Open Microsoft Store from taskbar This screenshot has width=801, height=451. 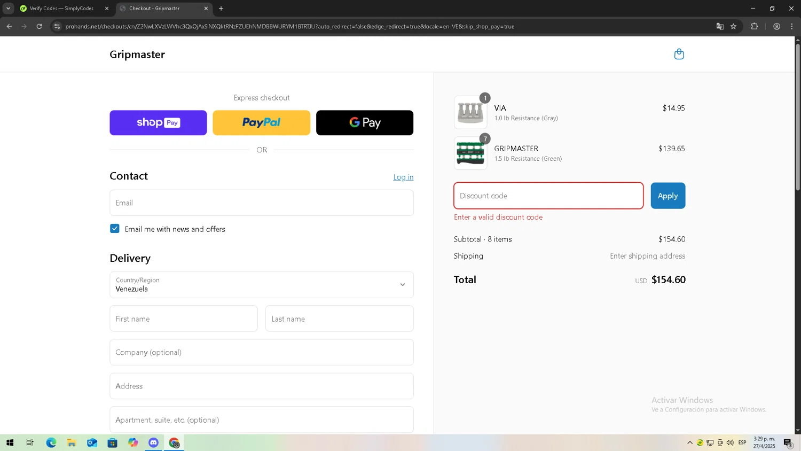[x=112, y=442]
